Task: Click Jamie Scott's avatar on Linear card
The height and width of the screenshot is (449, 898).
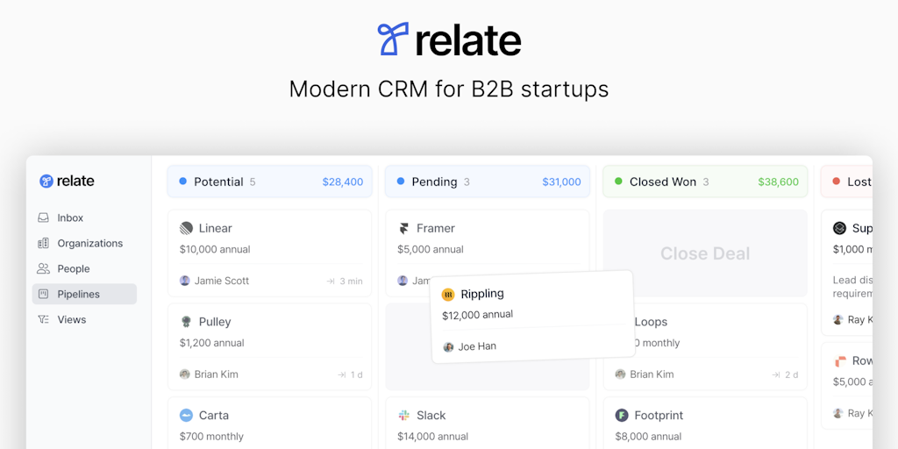Action: 185,281
